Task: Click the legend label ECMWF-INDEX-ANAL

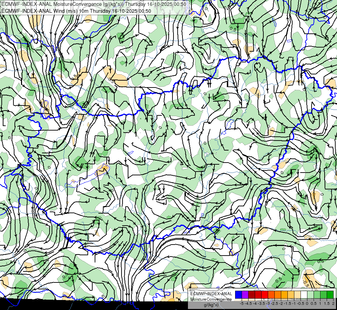Action: pyautogui.click(x=211, y=294)
